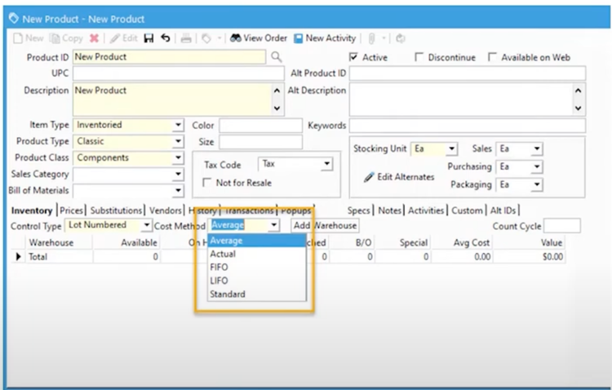Click the printer icon in toolbar
Image resolution: width=612 pixels, height=390 pixels.
pos(186,38)
